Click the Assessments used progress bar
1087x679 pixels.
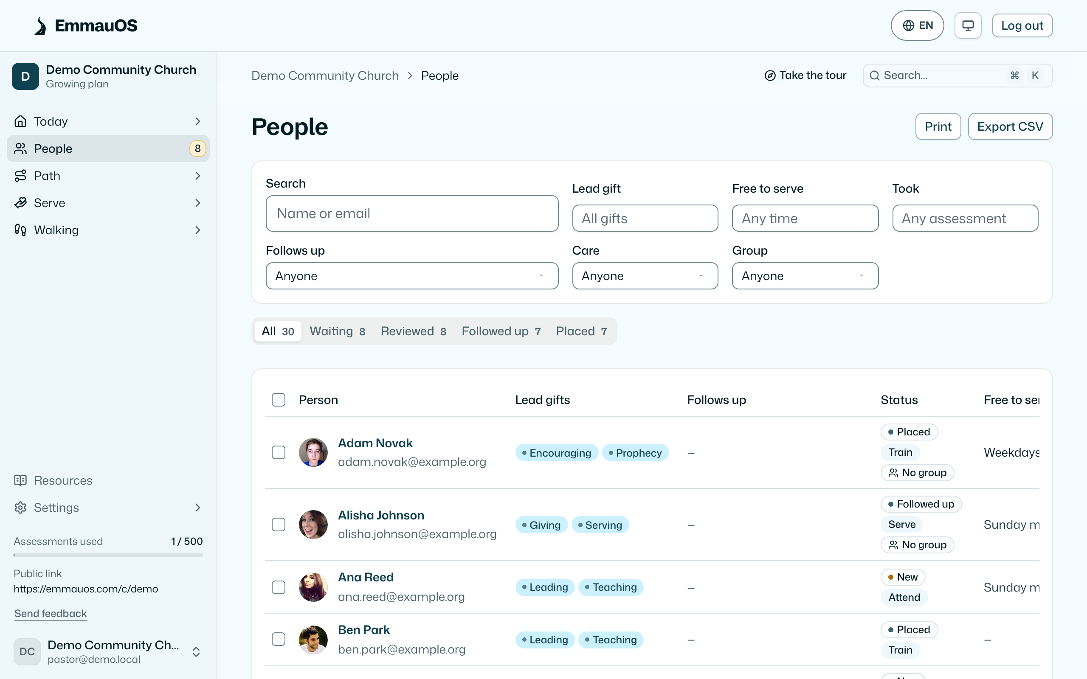[108, 555]
